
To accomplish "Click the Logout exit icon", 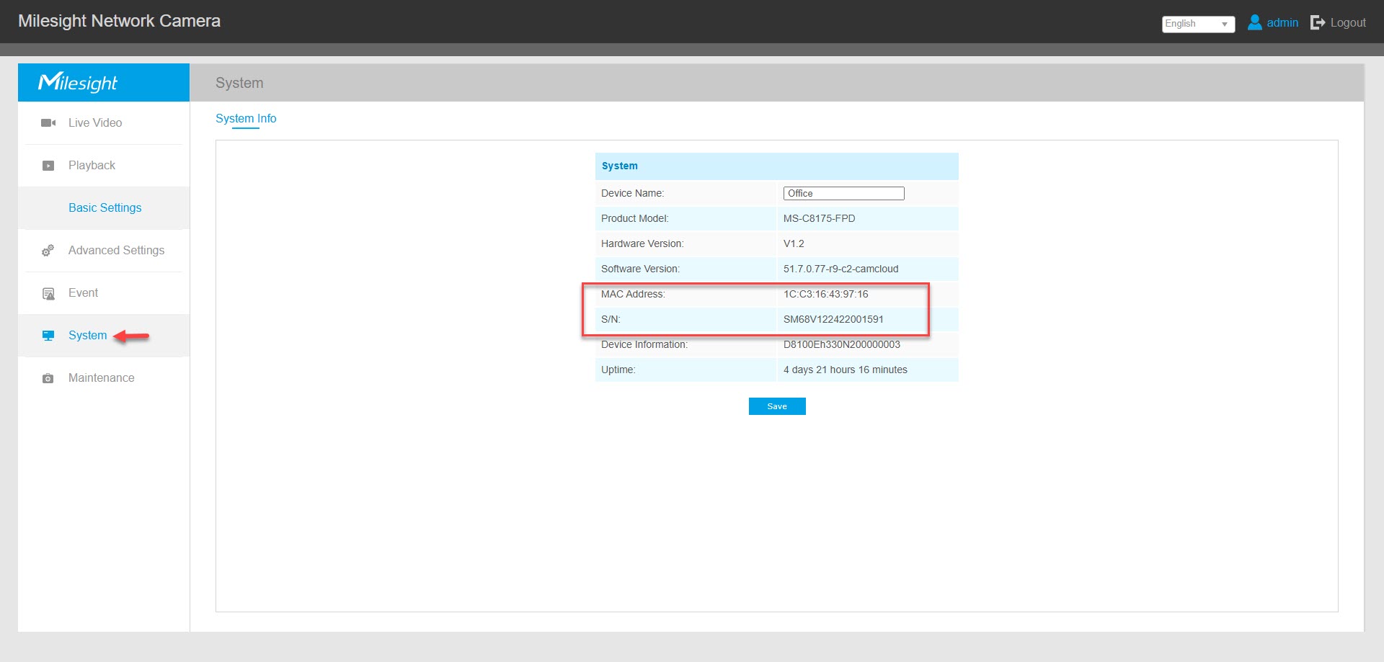I will coord(1318,23).
